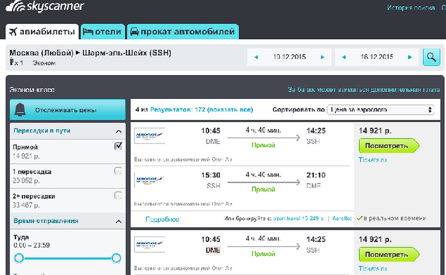Image resolution: width=446 pixels, height=275 pixels.
Task: Click Aeroflot logo of 10:45 first flight
Action: coord(150,135)
